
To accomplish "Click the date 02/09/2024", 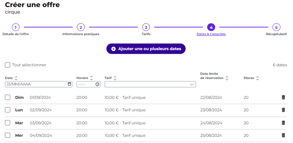I will (41, 110).
